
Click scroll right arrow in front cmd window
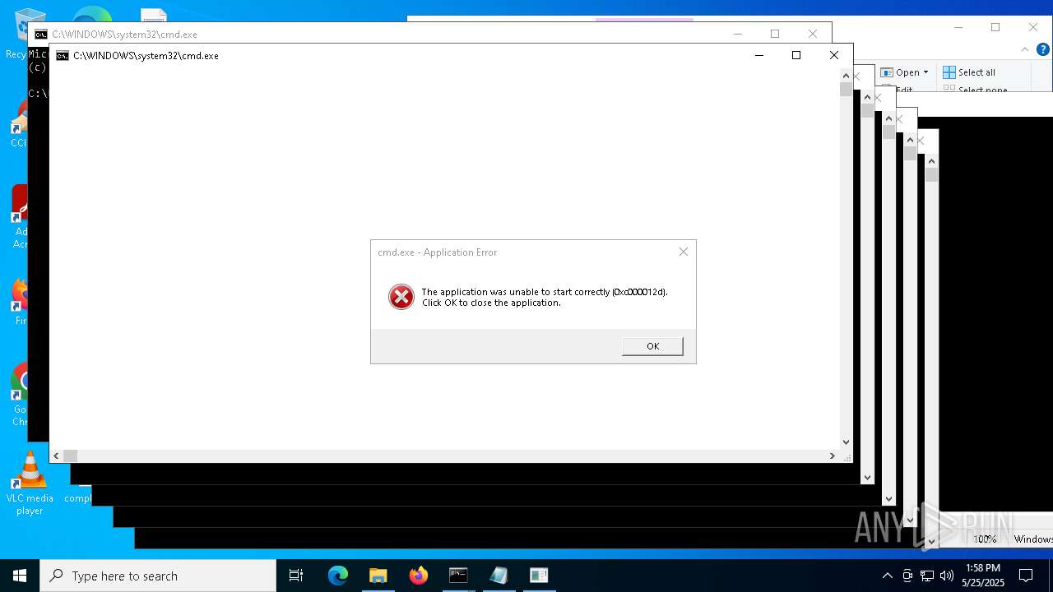[x=832, y=456]
